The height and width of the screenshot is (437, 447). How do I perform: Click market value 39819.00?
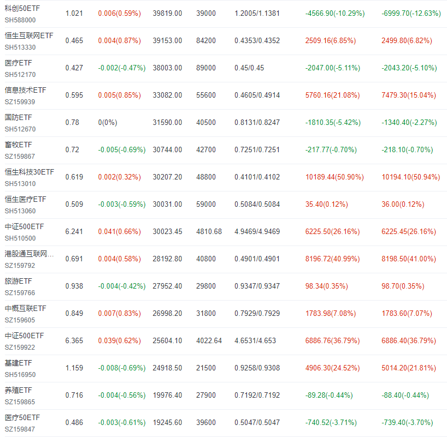click(167, 14)
